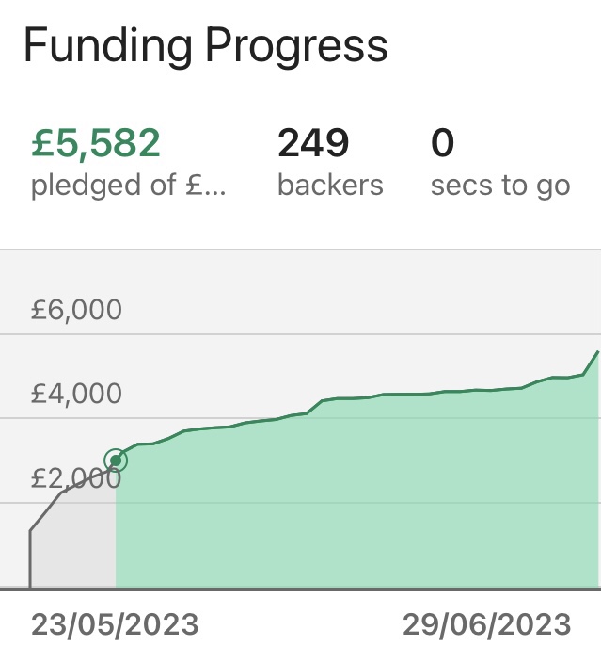This screenshot has width=601, height=646.
Task: Select the 23/05/2023 start date label
Action: (115, 623)
